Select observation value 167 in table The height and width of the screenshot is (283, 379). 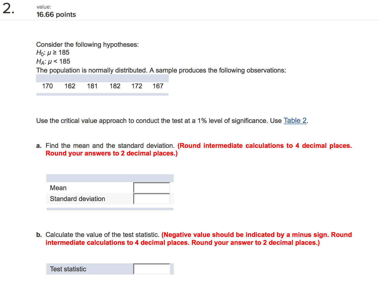(x=158, y=86)
